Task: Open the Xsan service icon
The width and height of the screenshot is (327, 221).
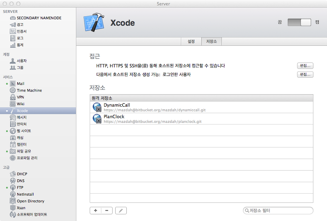Action: pos(13,207)
